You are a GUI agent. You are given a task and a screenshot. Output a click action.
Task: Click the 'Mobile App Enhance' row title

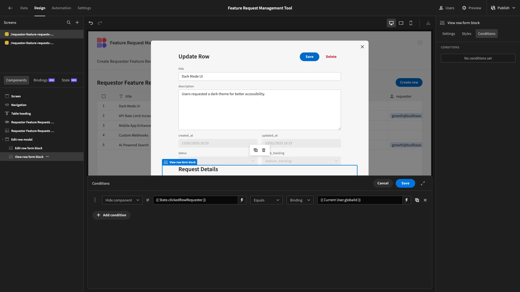135,125
